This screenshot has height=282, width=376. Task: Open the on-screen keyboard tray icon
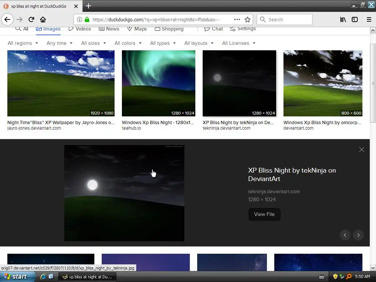pos(322,277)
